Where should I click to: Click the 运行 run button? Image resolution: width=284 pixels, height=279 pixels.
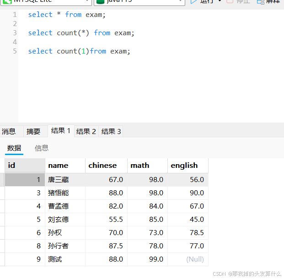pyautogui.click(x=202, y=1)
